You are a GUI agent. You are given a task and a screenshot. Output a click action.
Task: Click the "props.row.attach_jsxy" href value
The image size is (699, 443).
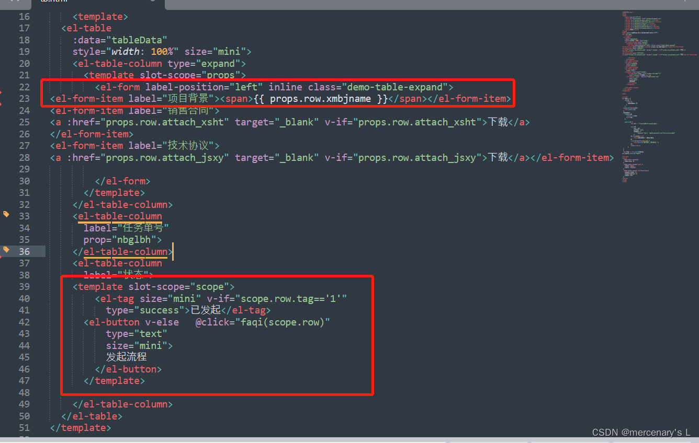(x=167, y=157)
